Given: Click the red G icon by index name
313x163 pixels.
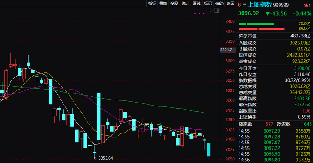Looking at the screenshot, I should click(240, 5).
